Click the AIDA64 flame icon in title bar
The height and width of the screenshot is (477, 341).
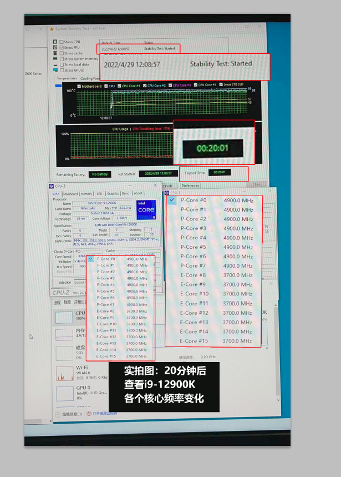point(52,28)
